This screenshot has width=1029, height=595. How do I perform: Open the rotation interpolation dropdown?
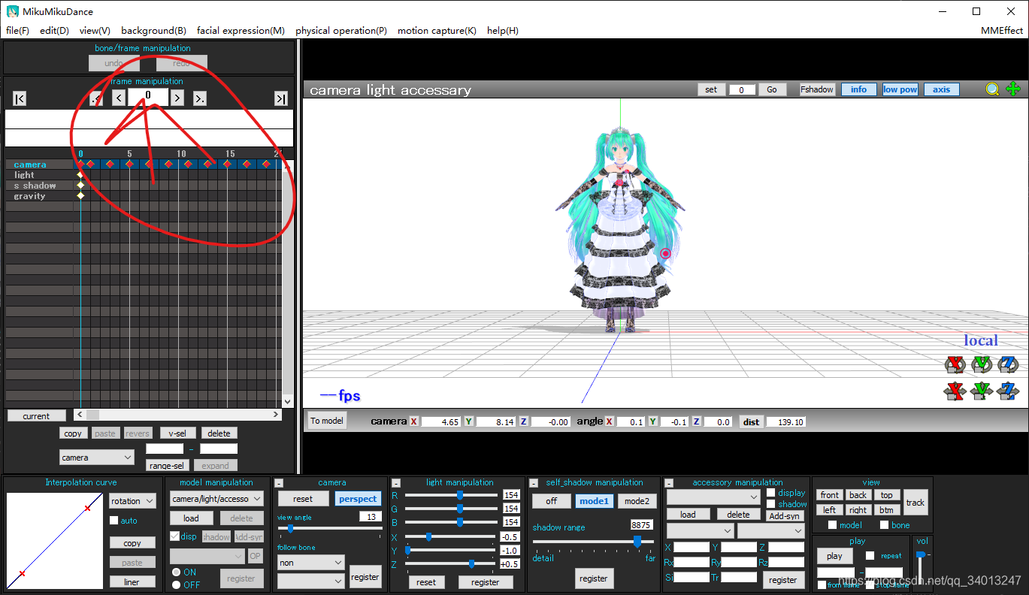[132, 501]
